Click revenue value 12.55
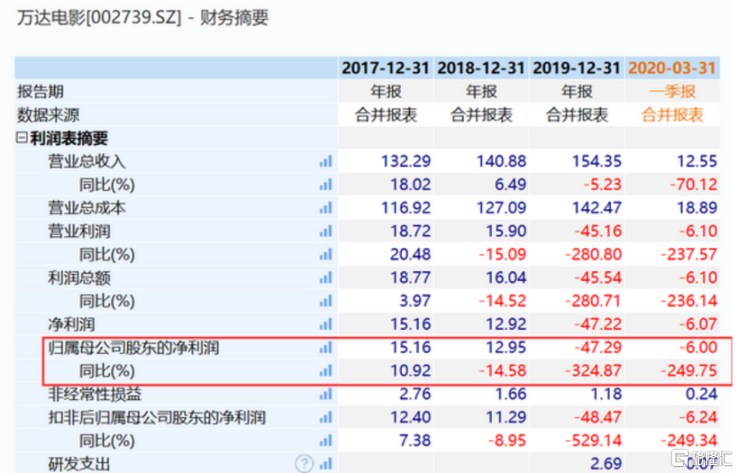Viewport: 738px width, 473px height. pyautogui.click(x=697, y=162)
